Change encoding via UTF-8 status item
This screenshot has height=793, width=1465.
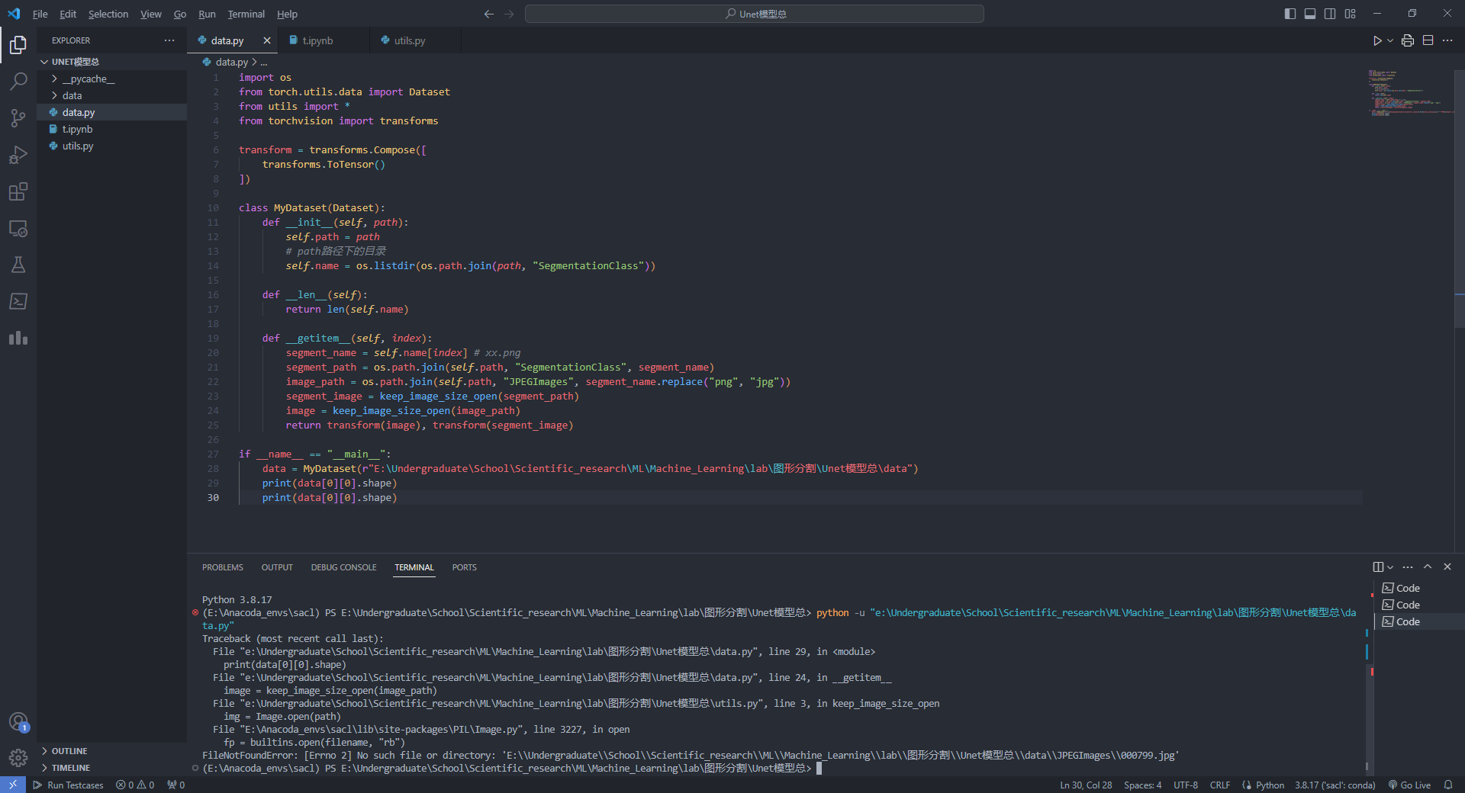1186,785
